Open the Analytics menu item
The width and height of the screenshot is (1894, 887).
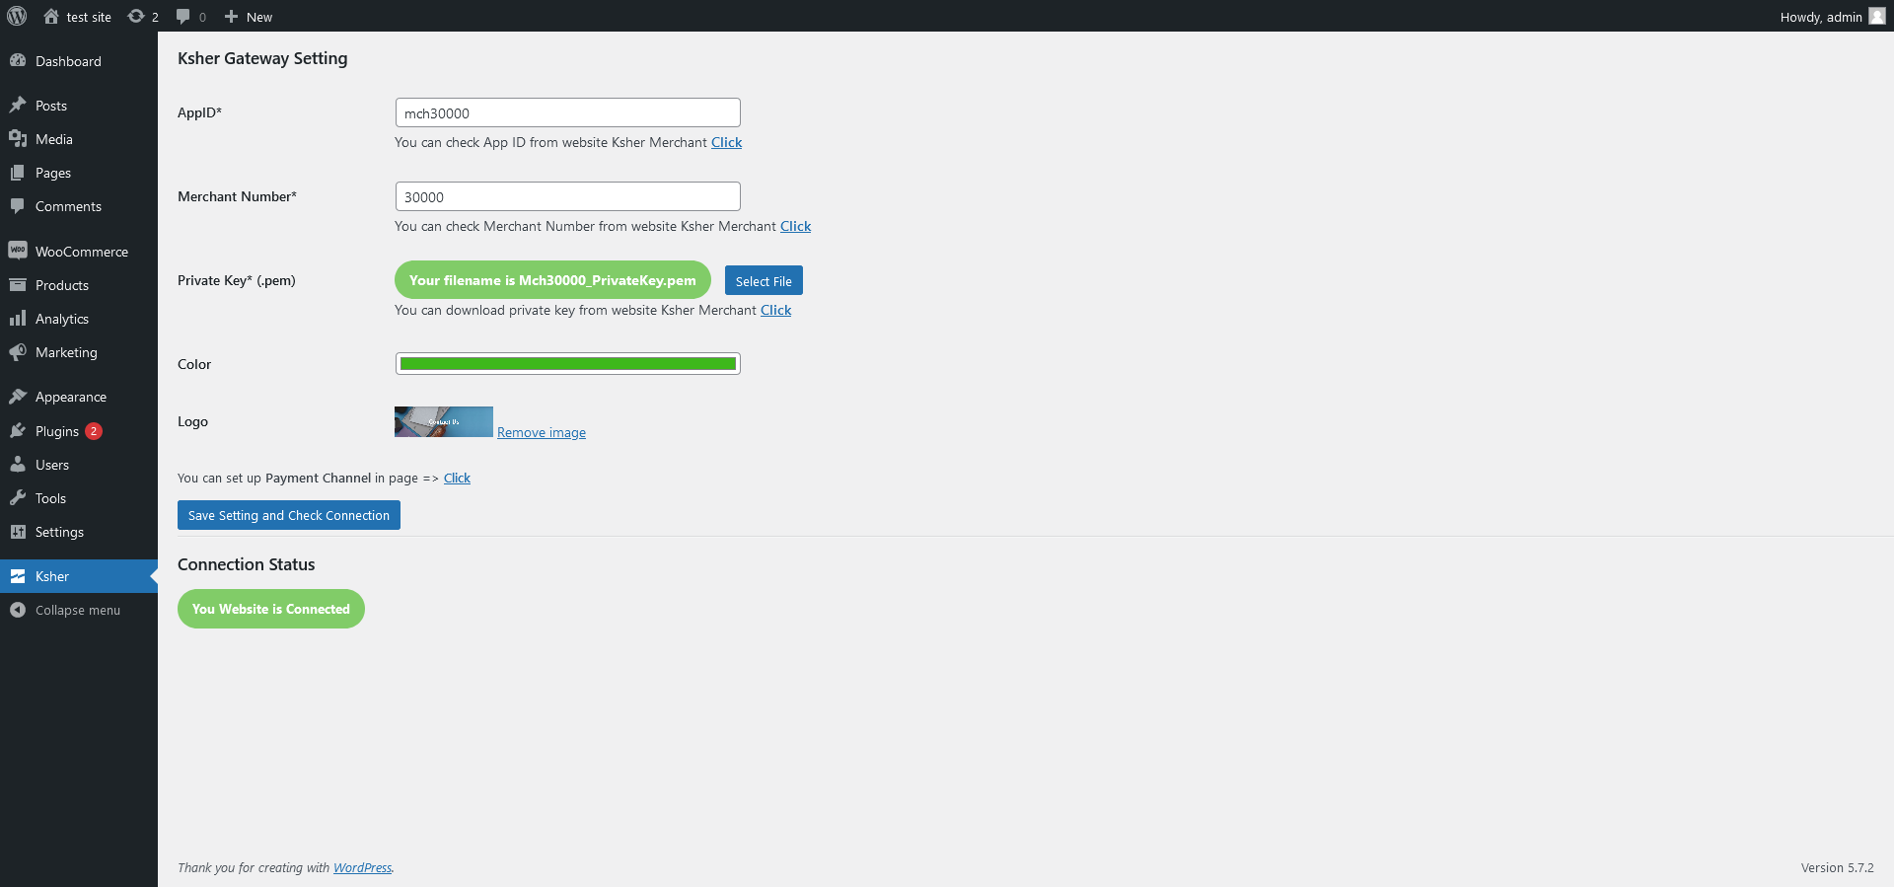(x=79, y=319)
